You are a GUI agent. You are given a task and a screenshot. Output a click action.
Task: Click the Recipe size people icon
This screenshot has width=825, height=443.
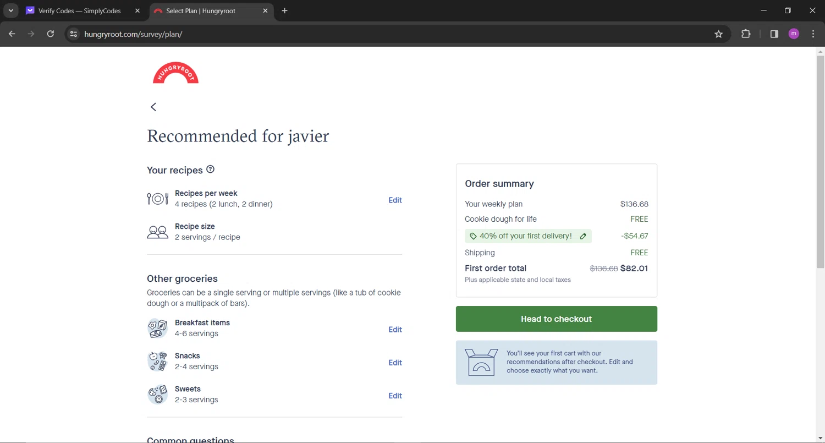click(x=158, y=232)
